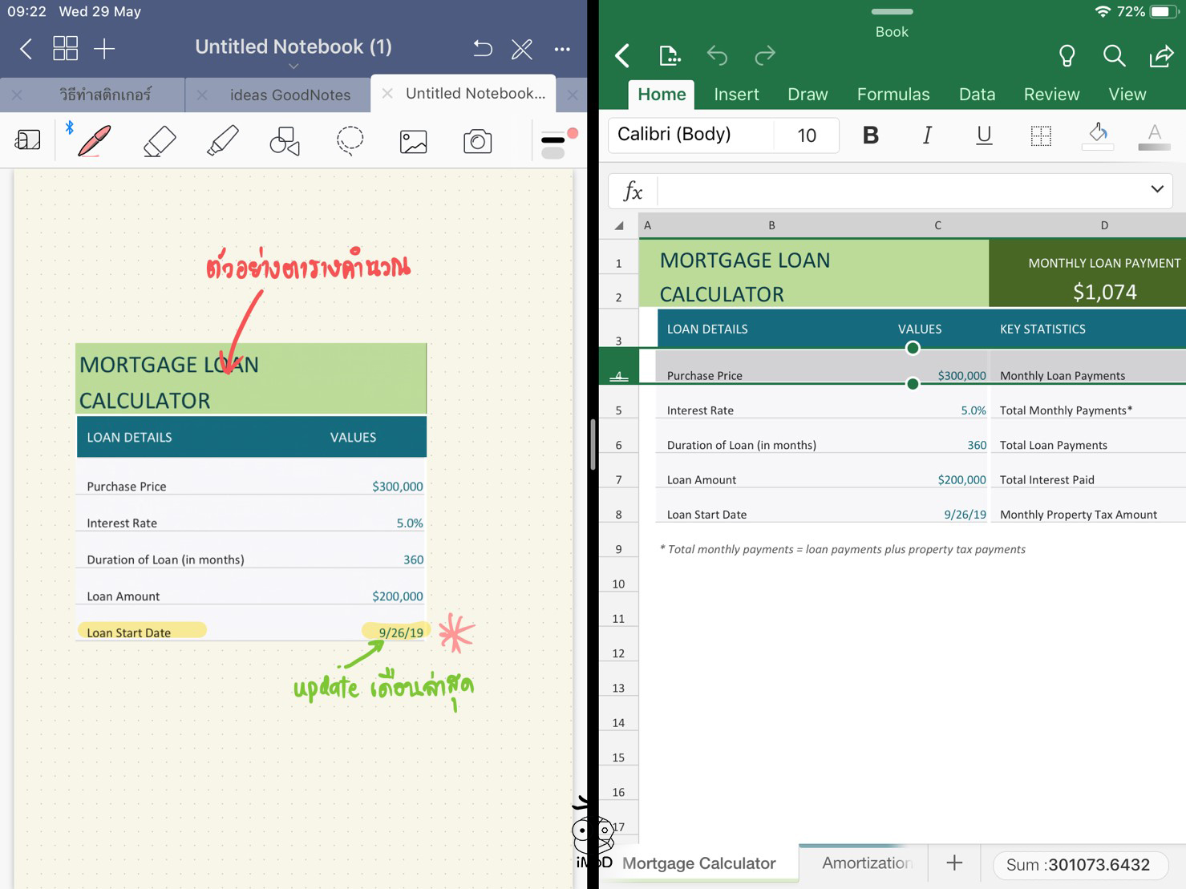Open the Excel share icon
The width and height of the screenshot is (1186, 889).
tap(1160, 55)
